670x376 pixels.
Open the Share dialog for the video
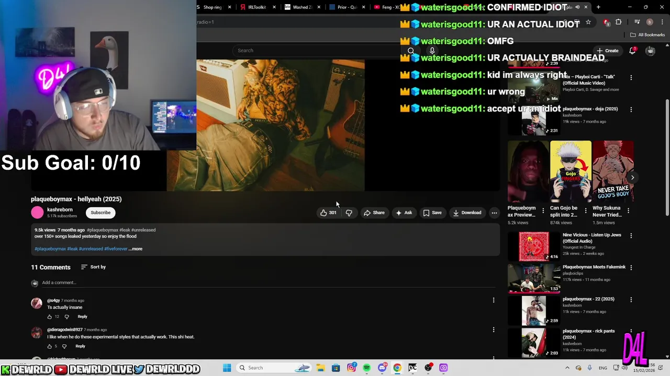pyautogui.click(x=374, y=213)
